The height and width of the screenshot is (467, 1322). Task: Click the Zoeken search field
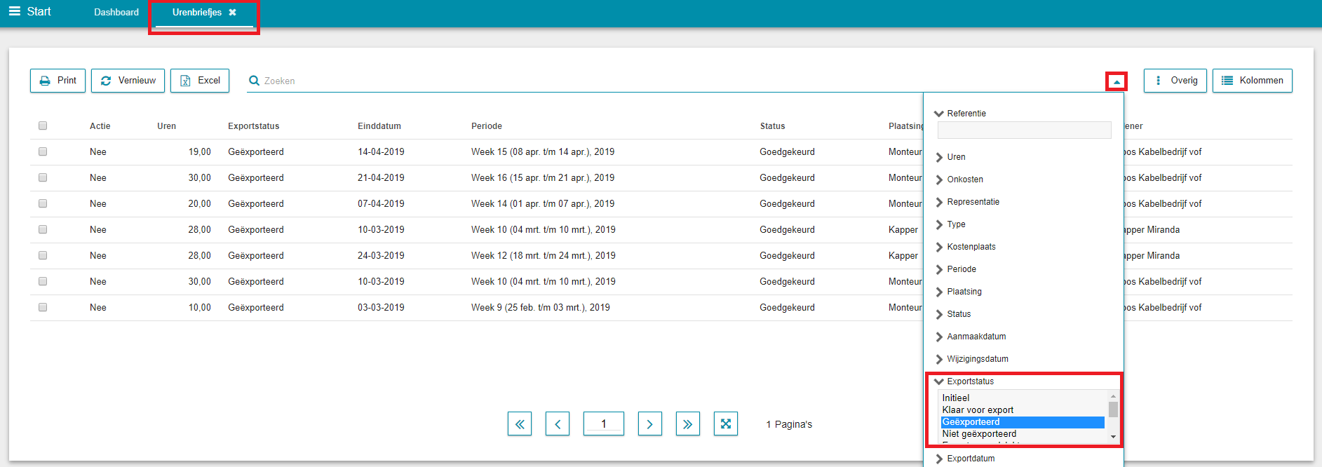(673, 81)
